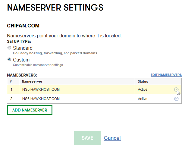This screenshot has width=188, height=151.
Task: Click the Custom option label text
Action: (x=21, y=60)
